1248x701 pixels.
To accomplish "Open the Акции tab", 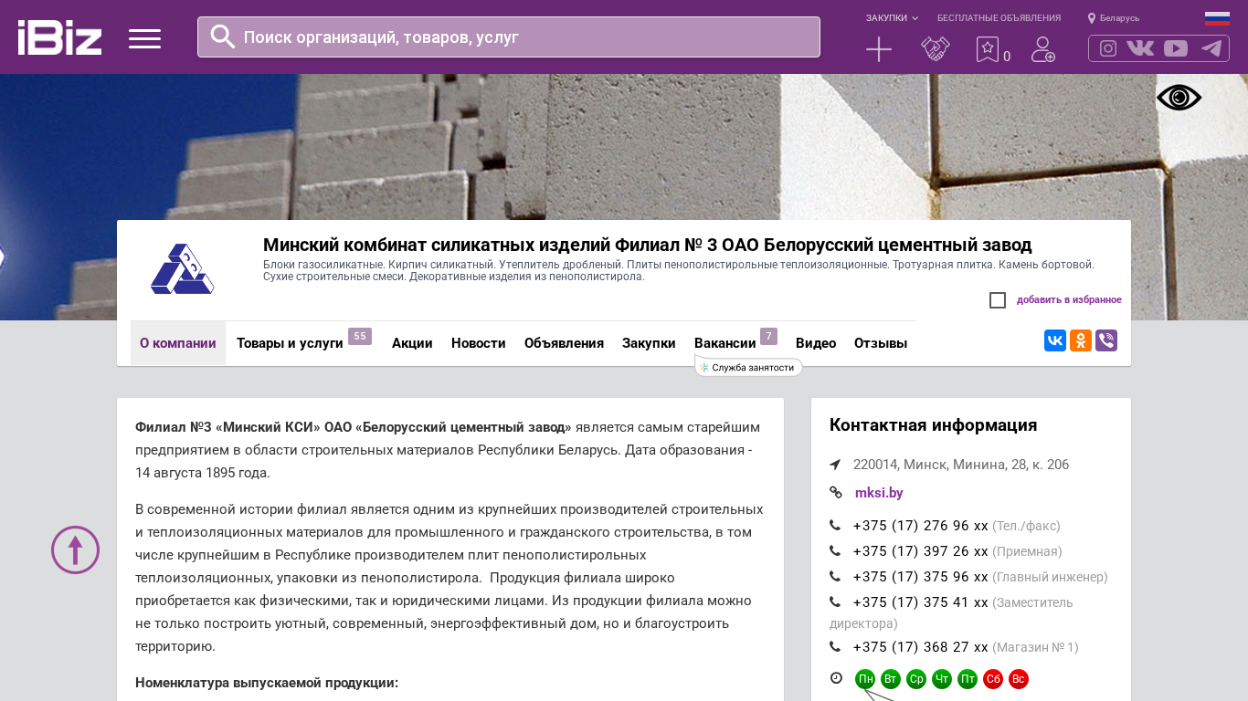I will point(412,343).
